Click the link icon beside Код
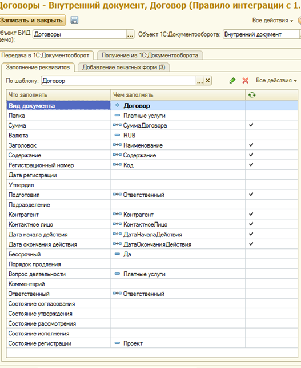This screenshot has height=368, width=301. tap(117, 164)
